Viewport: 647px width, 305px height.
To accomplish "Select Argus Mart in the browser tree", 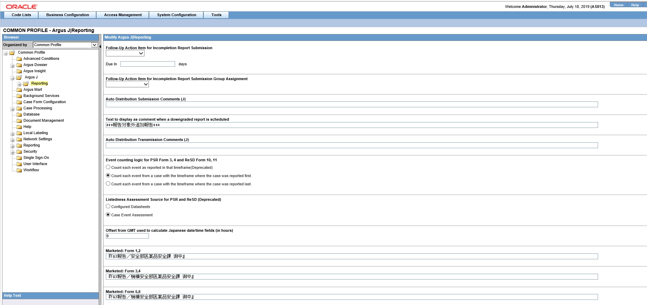I will pos(33,89).
